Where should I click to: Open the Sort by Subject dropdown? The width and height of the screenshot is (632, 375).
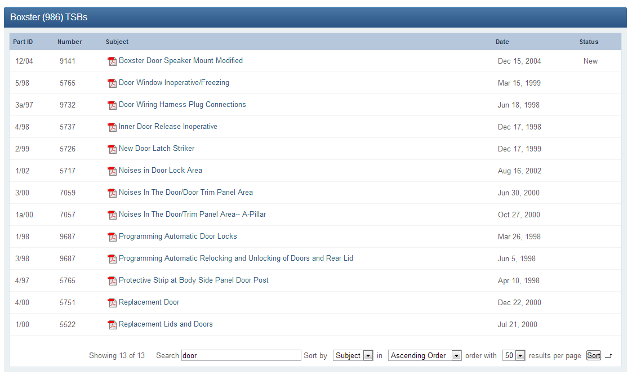tap(353, 355)
